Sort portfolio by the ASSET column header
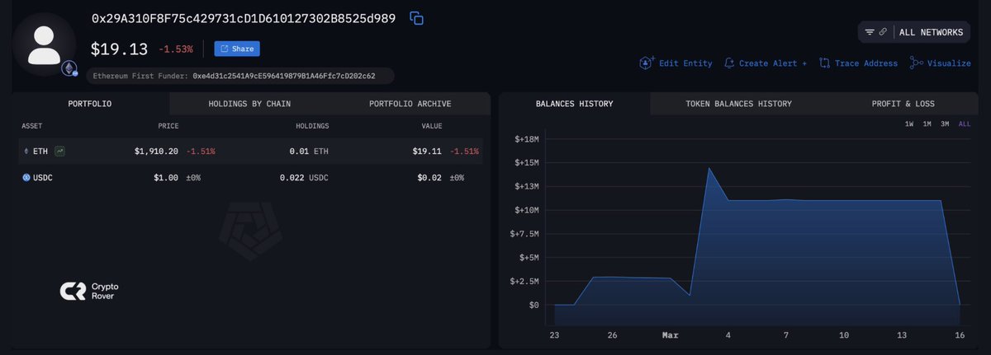Screen dimensions: 991x355 point(31,126)
